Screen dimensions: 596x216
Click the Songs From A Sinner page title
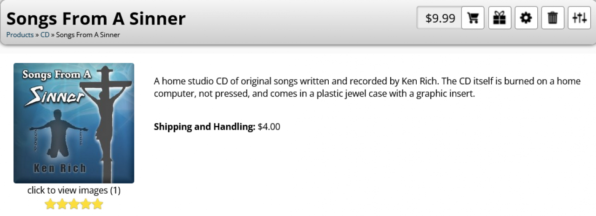pyautogui.click(x=96, y=19)
